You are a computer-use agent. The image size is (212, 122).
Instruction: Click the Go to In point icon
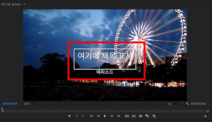[x=91, y=116]
